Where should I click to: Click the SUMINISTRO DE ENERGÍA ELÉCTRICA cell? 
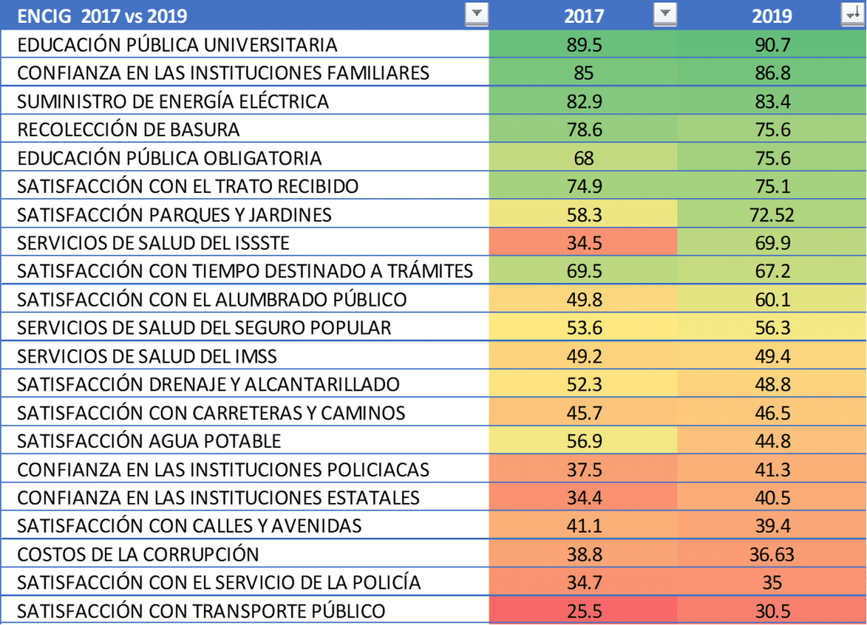[x=173, y=101]
